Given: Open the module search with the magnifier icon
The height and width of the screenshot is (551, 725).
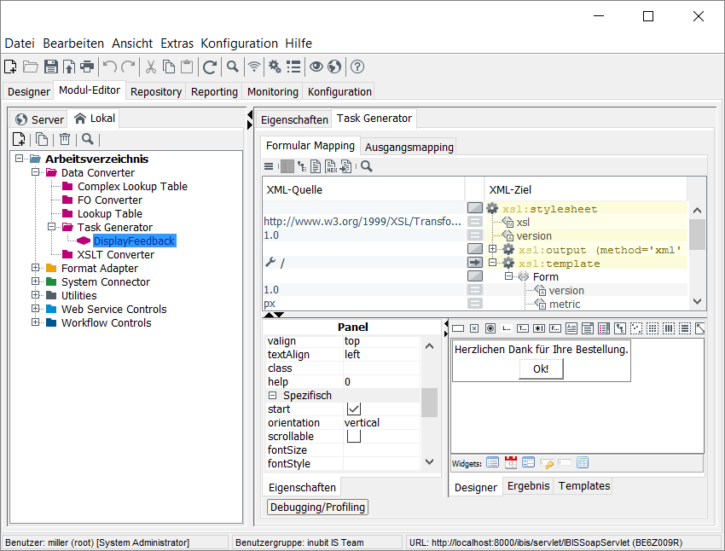Looking at the screenshot, I should 88,139.
